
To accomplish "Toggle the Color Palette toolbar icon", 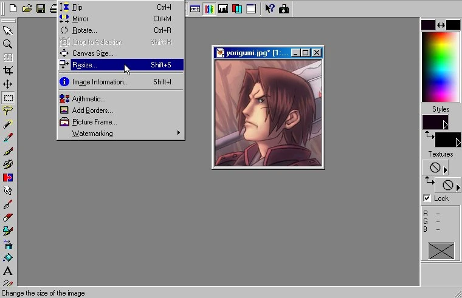I will tap(209, 9).
